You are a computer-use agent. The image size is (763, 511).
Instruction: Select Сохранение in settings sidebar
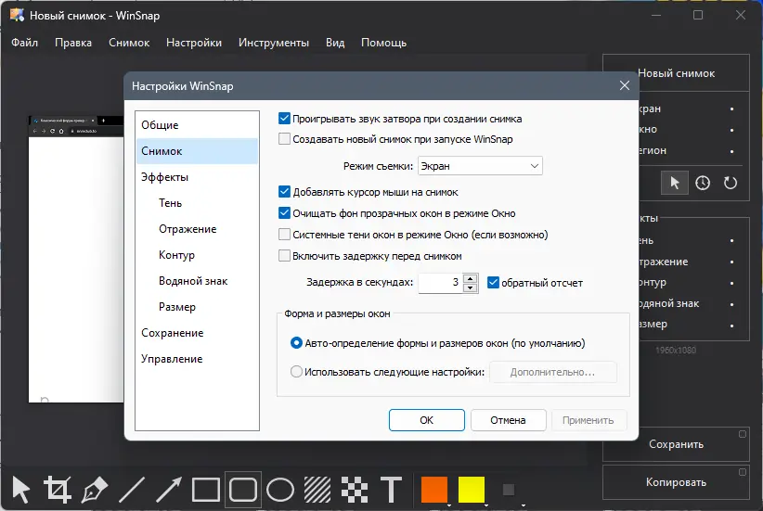172,333
